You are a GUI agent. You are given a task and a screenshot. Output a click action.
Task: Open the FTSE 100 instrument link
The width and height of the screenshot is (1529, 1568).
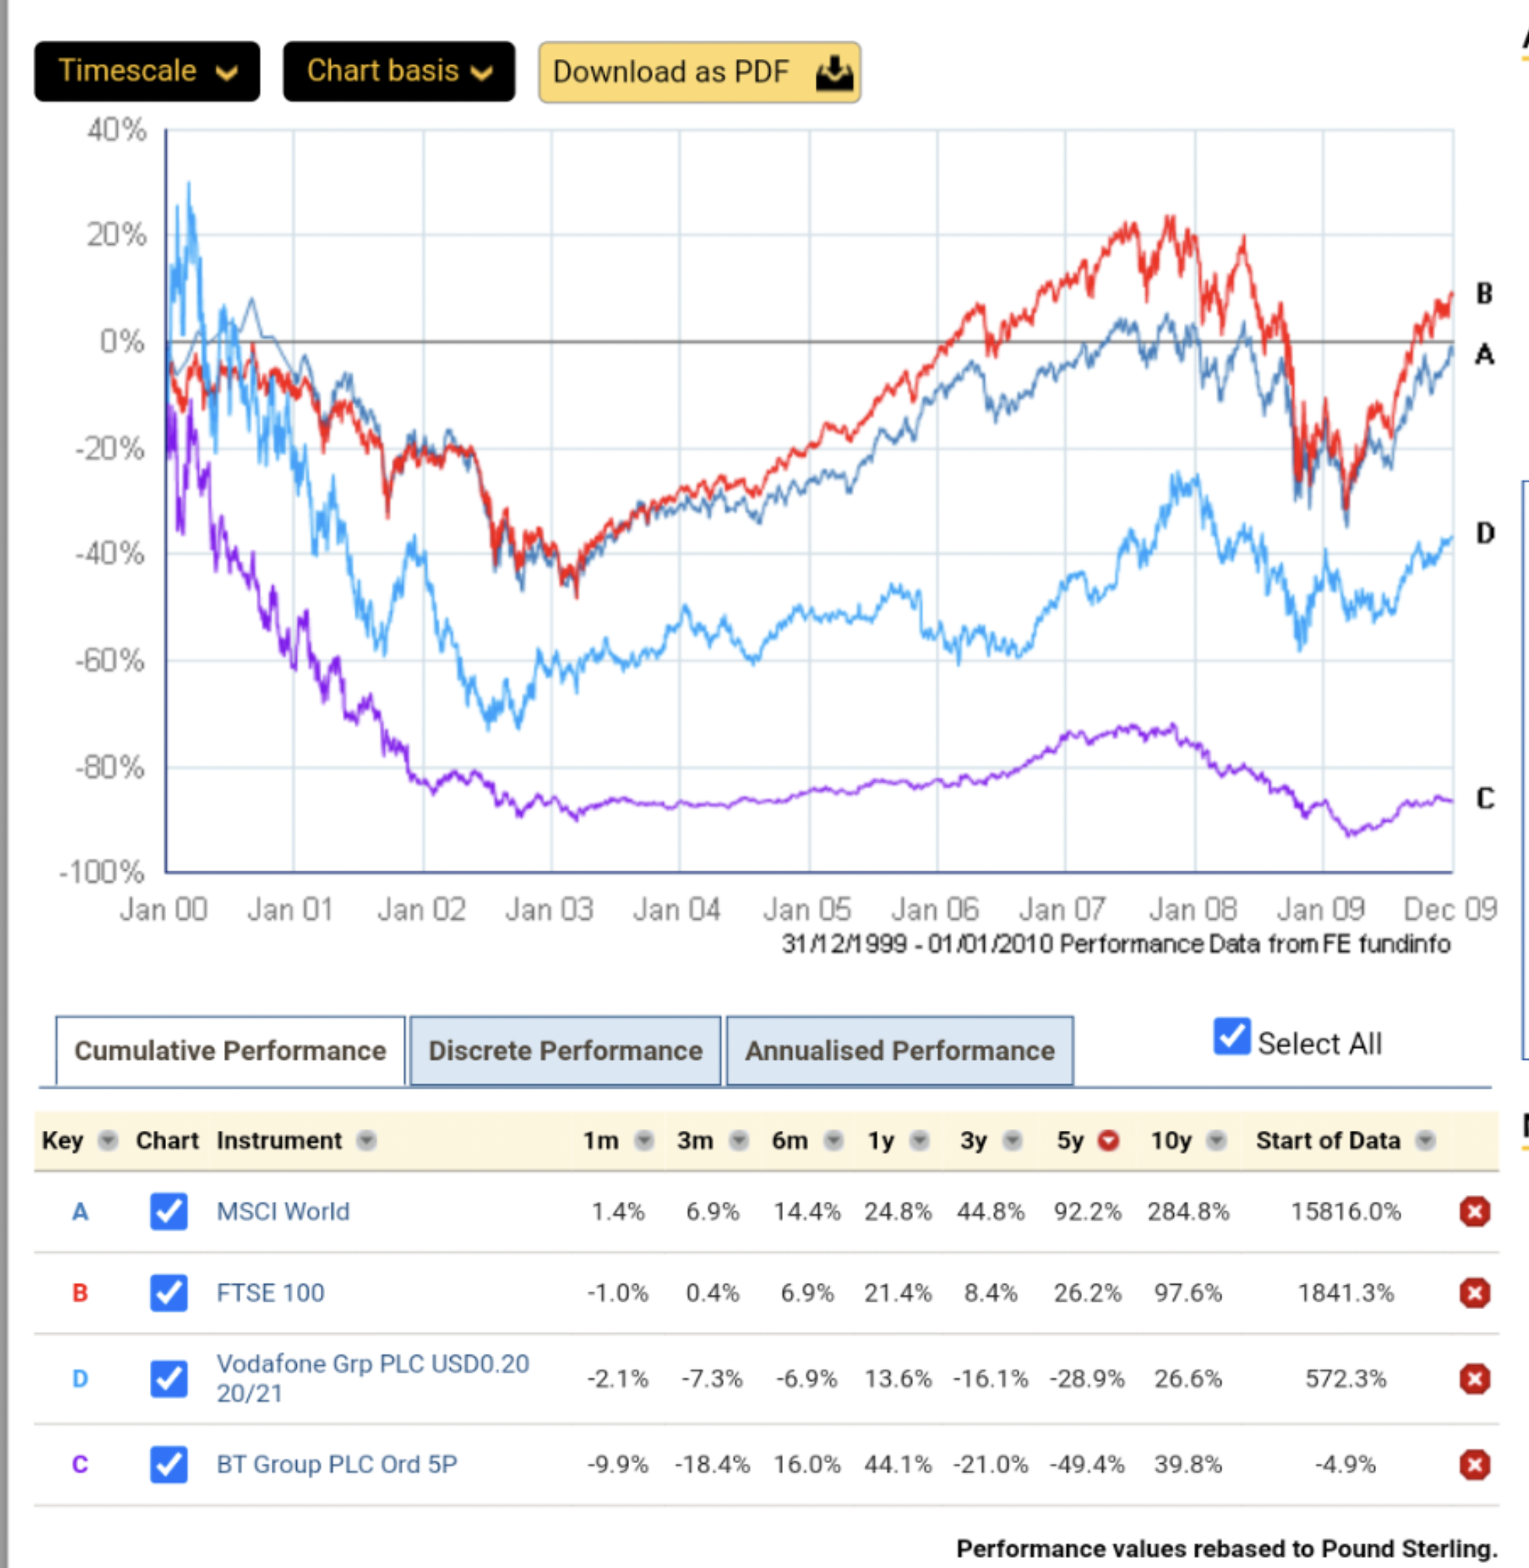click(x=271, y=1292)
